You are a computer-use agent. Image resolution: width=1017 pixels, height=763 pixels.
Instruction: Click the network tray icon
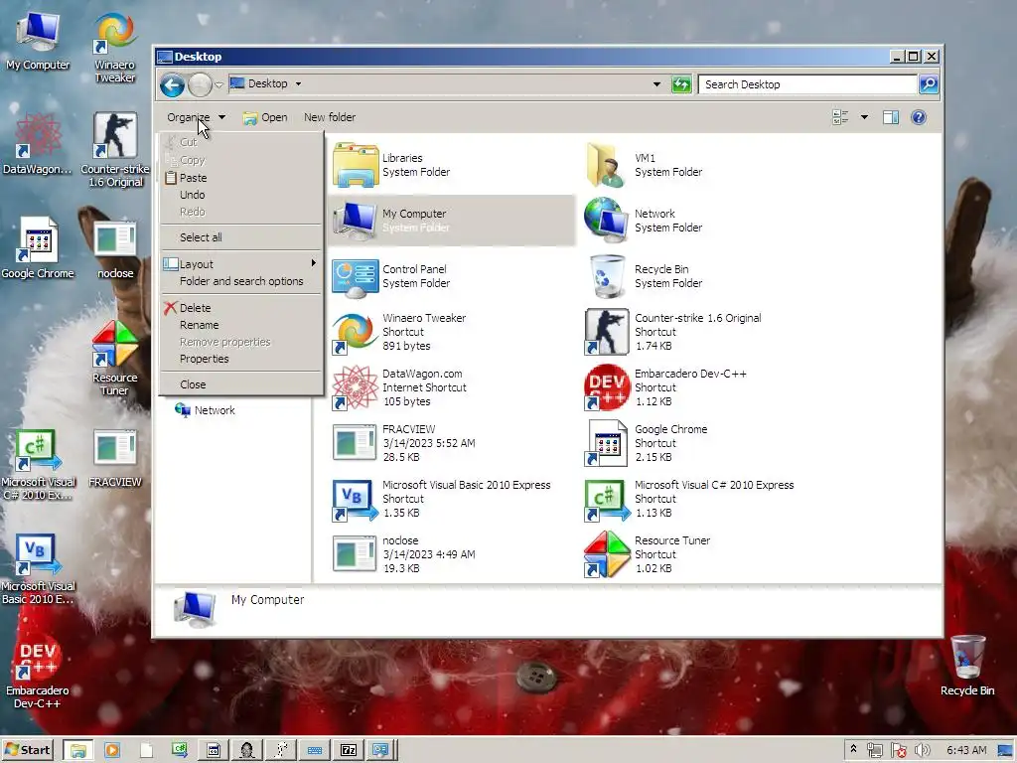(x=874, y=750)
